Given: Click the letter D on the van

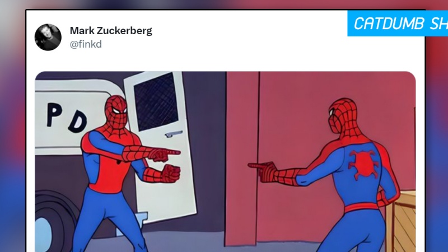Looking at the screenshot, I should click(77, 122).
